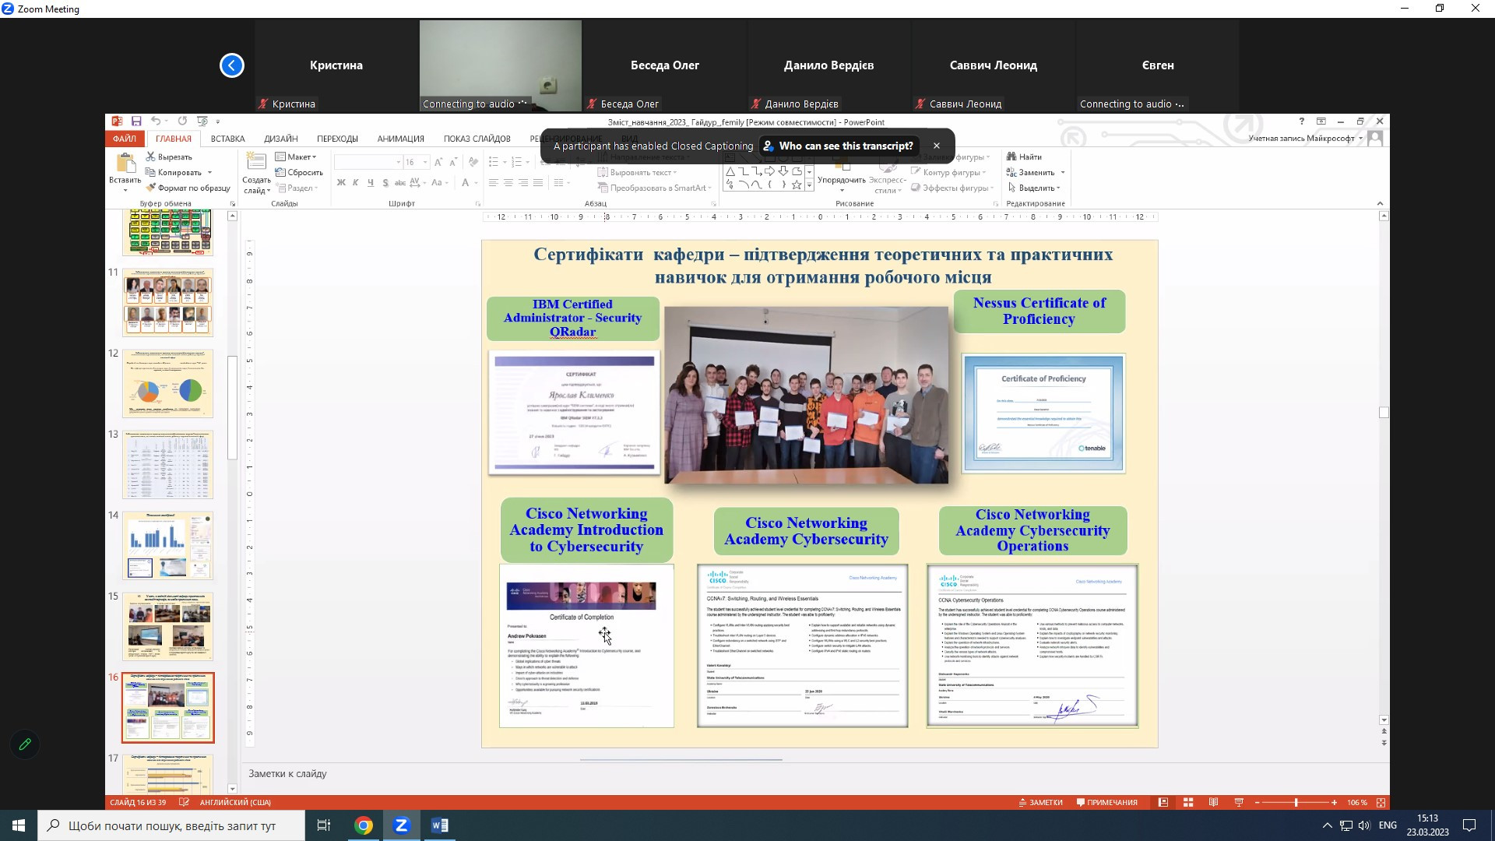Viewport: 1495px width, 841px height.
Task: Click the spell check icon in status bar
Action: click(184, 803)
